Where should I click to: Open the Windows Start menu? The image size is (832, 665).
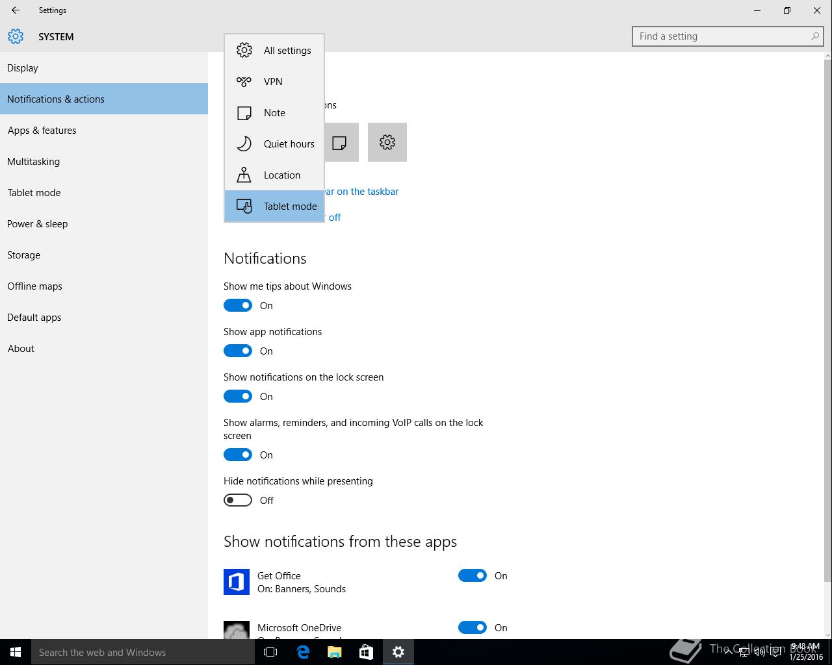16,652
